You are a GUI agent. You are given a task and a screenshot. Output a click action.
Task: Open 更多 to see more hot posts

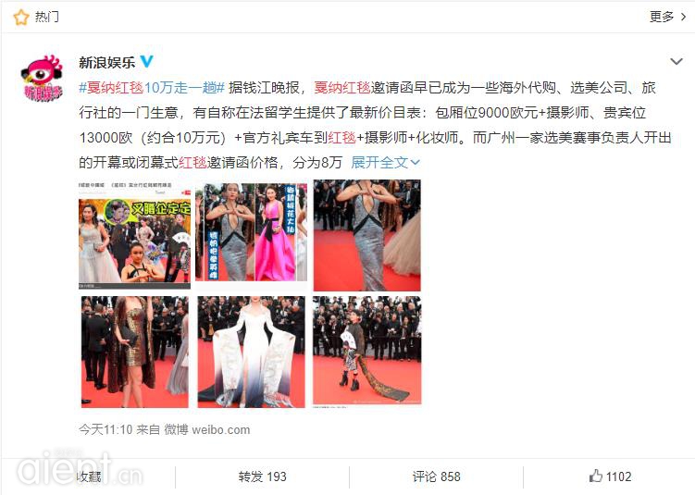point(662,17)
